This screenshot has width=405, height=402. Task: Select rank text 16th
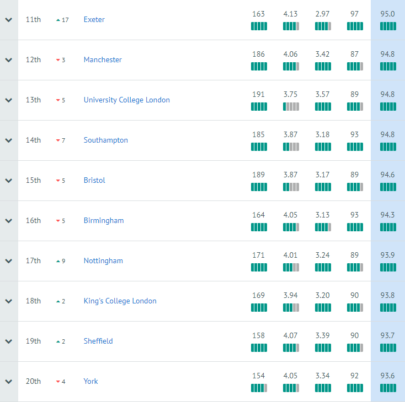pos(33,221)
